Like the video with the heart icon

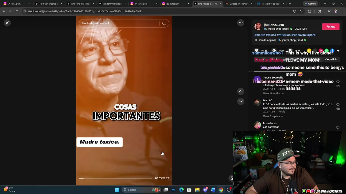click(x=257, y=51)
